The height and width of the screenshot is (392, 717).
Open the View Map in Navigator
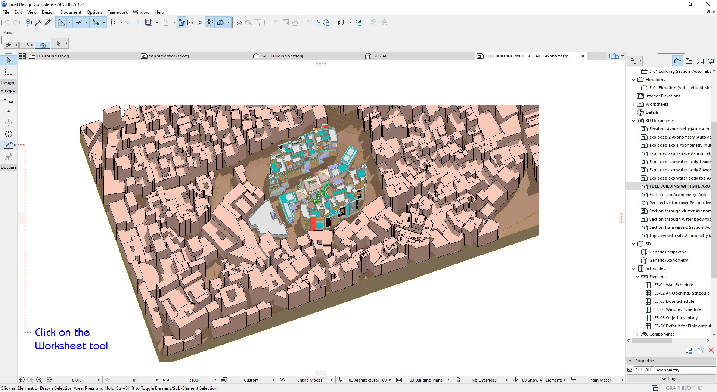(x=689, y=61)
